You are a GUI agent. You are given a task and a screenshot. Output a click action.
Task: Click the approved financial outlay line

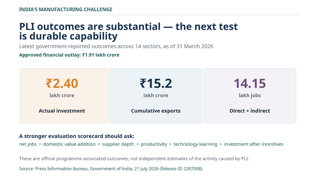tap(69, 55)
